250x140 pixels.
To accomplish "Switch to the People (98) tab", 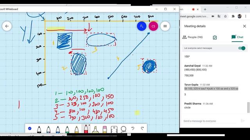I will 193,37.
